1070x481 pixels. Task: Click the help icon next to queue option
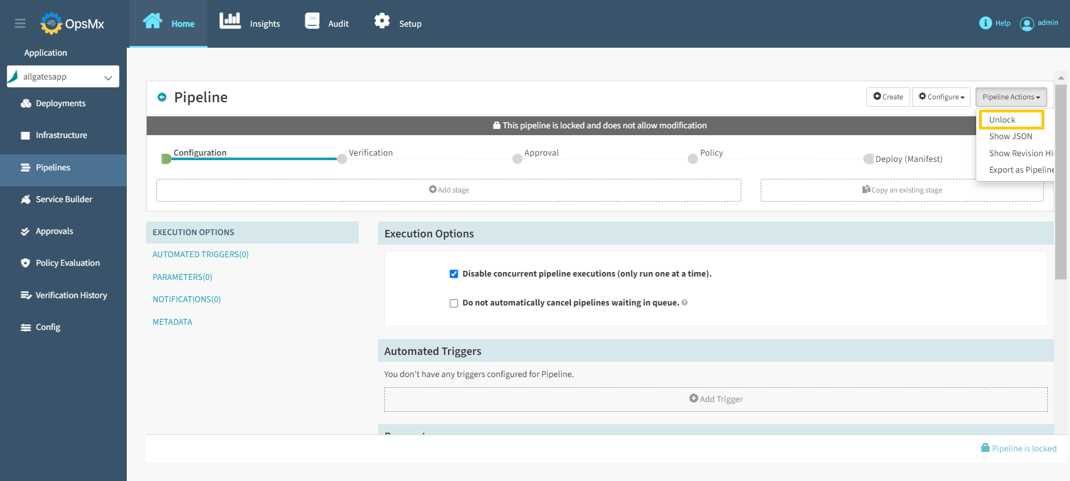click(x=685, y=303)
